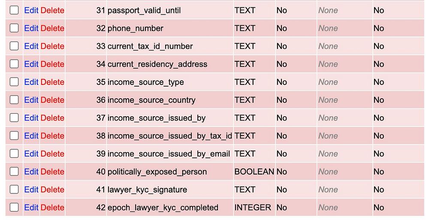Edit the passport_valid_until column
The width and height of the screenshot is (429, 220).
[x=31, y=10]
